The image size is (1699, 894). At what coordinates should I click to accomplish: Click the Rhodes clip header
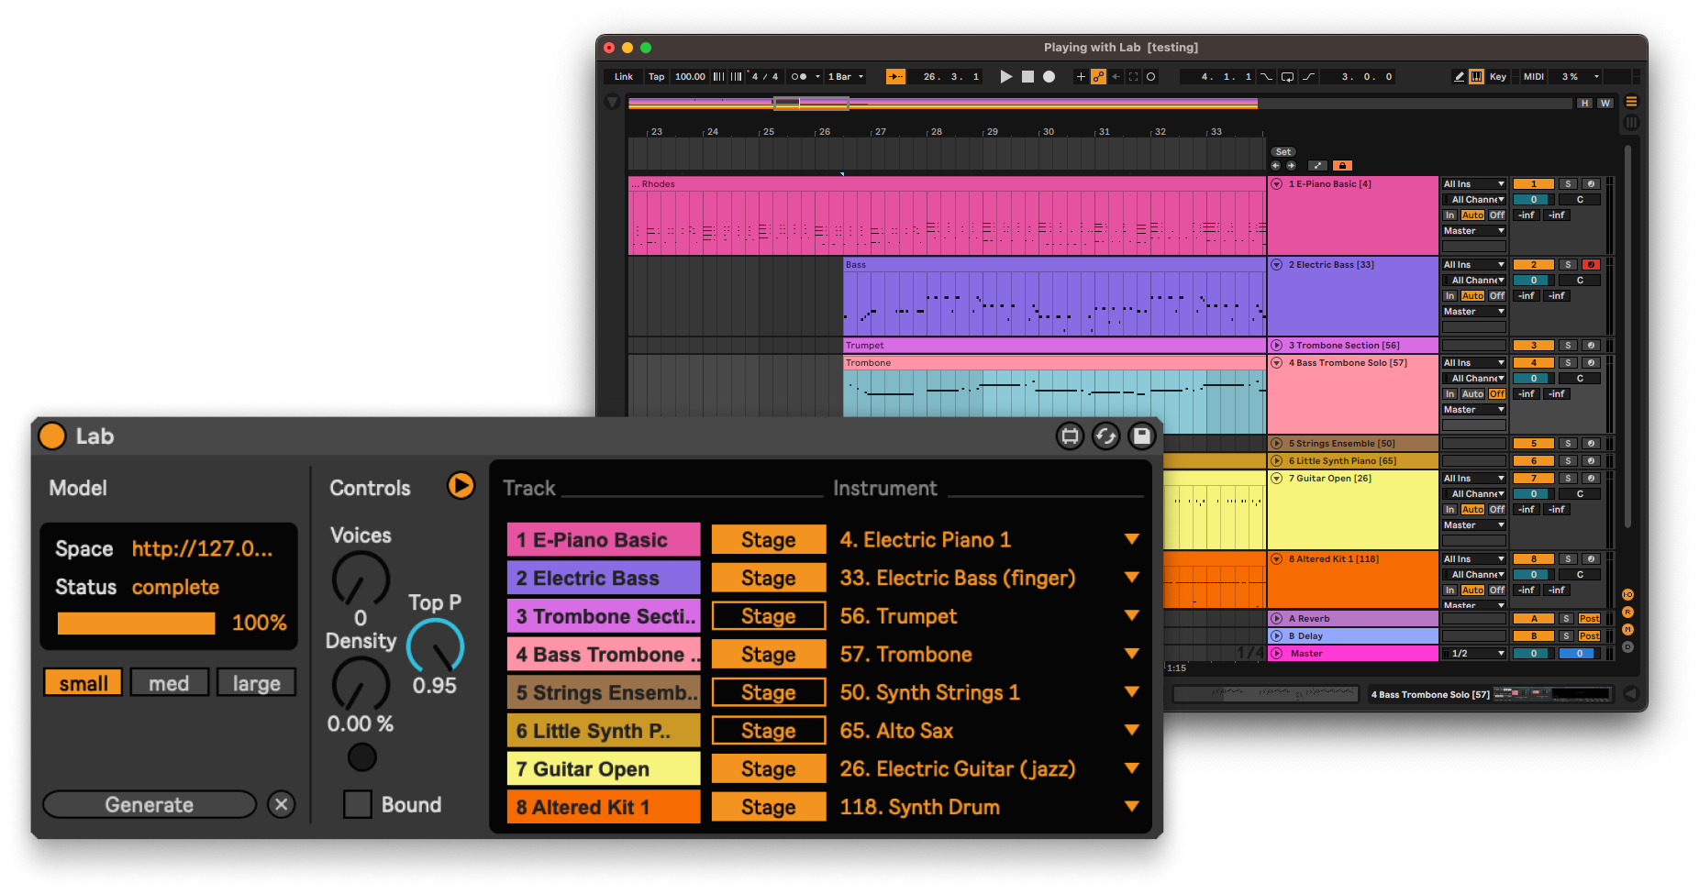[947, 184]
